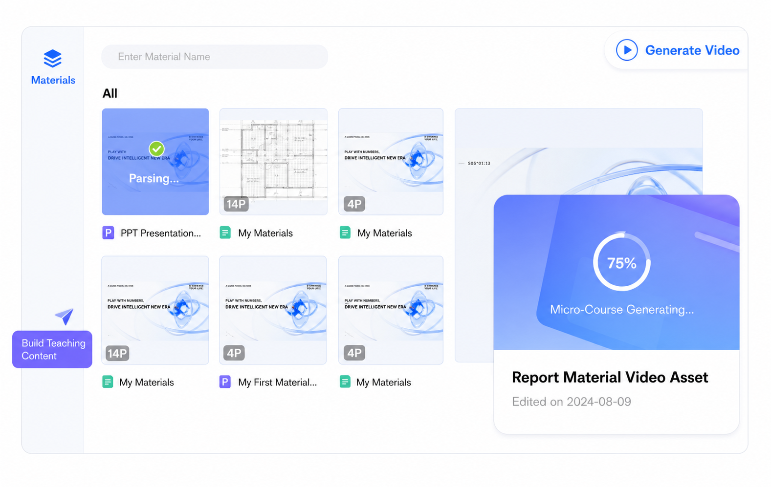Click the green document icon under the blueprint thumbnail
The width and height of the screenshot is (771, 487).
(x=225, y=233)
